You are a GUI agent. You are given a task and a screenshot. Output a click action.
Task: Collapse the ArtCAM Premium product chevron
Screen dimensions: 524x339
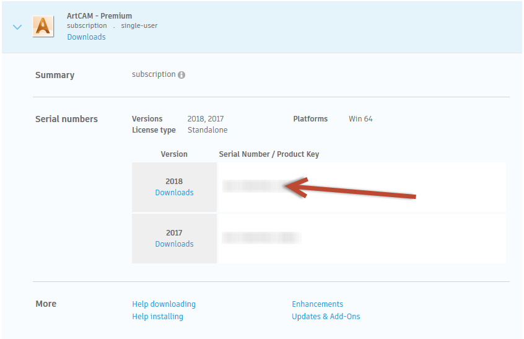coord(17,27)
